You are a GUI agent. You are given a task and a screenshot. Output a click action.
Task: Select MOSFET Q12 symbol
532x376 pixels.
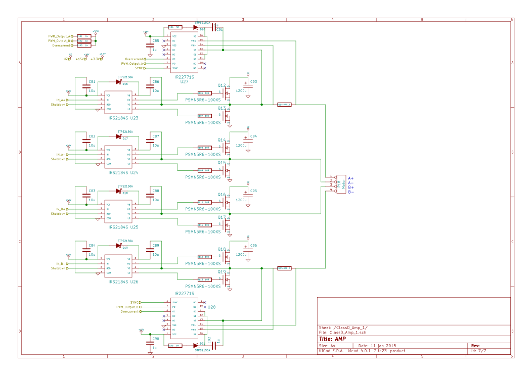click(x=227, y=92)
